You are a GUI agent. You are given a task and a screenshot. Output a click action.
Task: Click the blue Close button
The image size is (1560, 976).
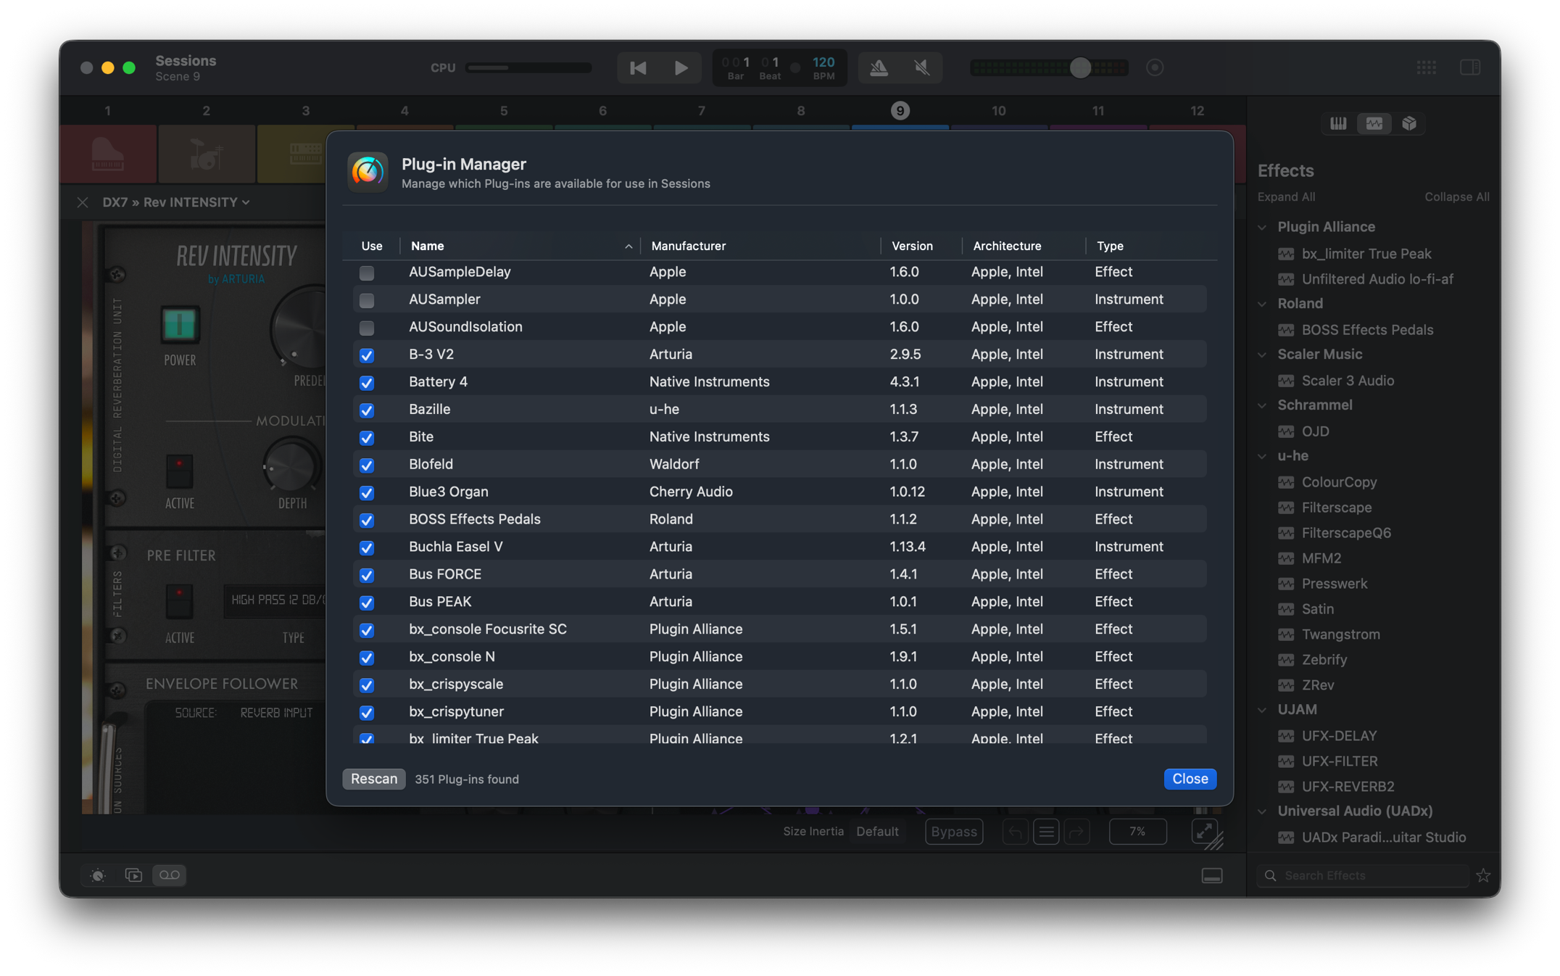pyautogui.click(x=1190, y=779)
